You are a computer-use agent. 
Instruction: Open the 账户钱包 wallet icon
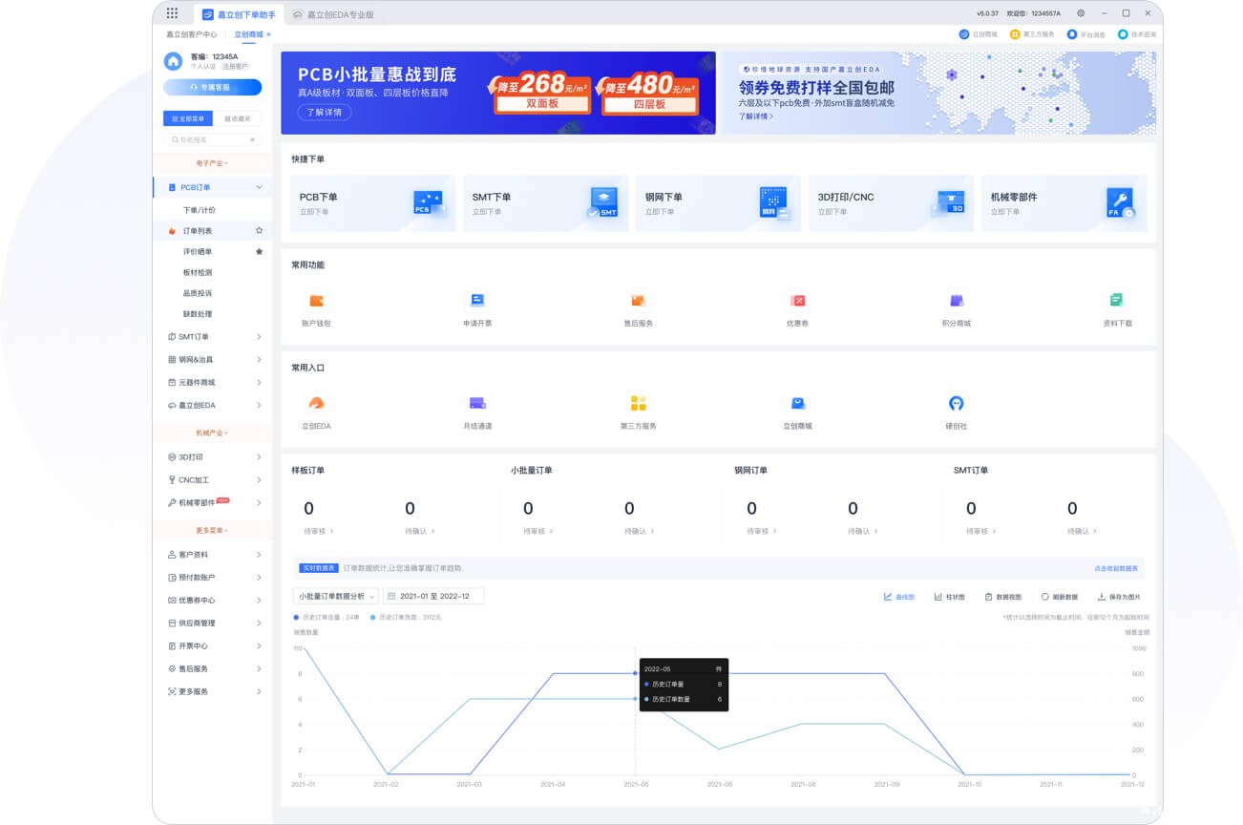pos(316,302)
